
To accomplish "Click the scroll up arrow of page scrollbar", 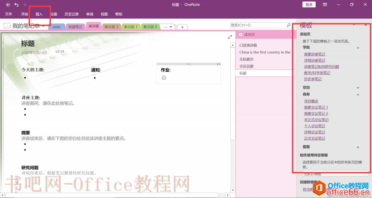I will [233, 45].
